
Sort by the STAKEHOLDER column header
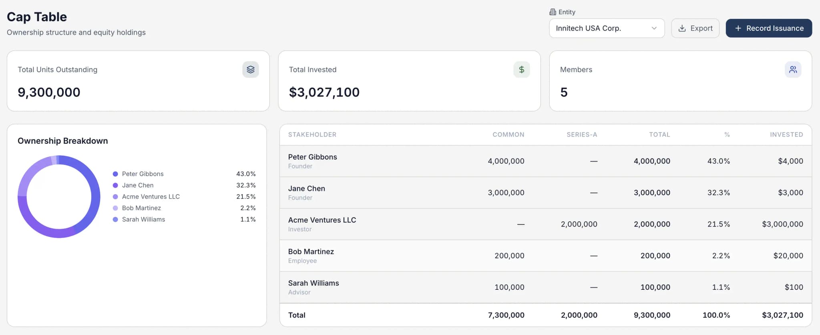click(312, 135)
